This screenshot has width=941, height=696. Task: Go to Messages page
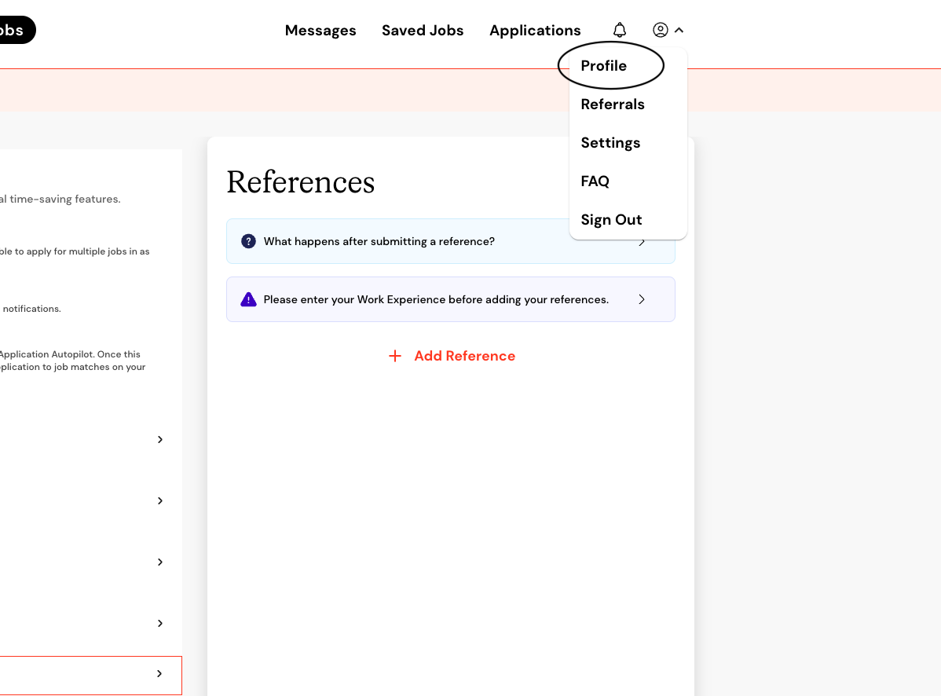point(320,30)
